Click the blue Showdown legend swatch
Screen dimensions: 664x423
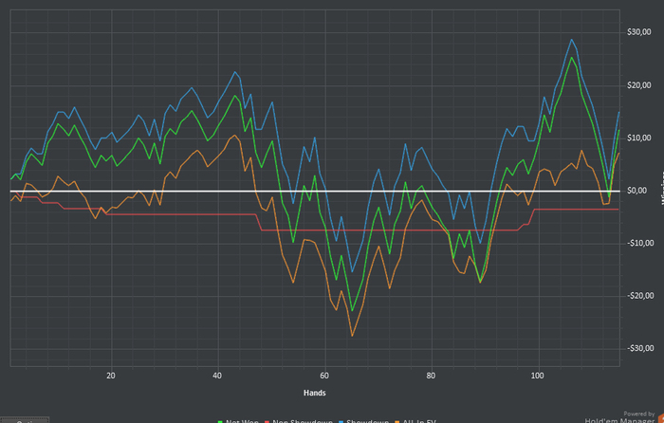pos(341,422)
